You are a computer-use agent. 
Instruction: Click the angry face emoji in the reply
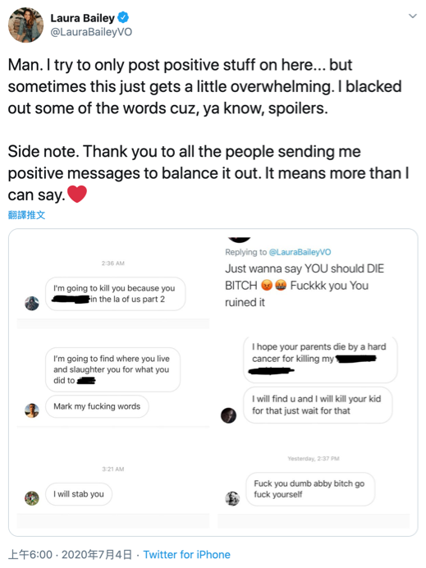pos(267,286)
